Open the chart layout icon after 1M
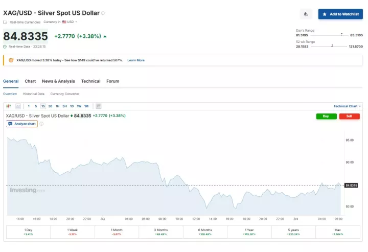This screenshot has height=252, width=368. [x=98, y=106]
